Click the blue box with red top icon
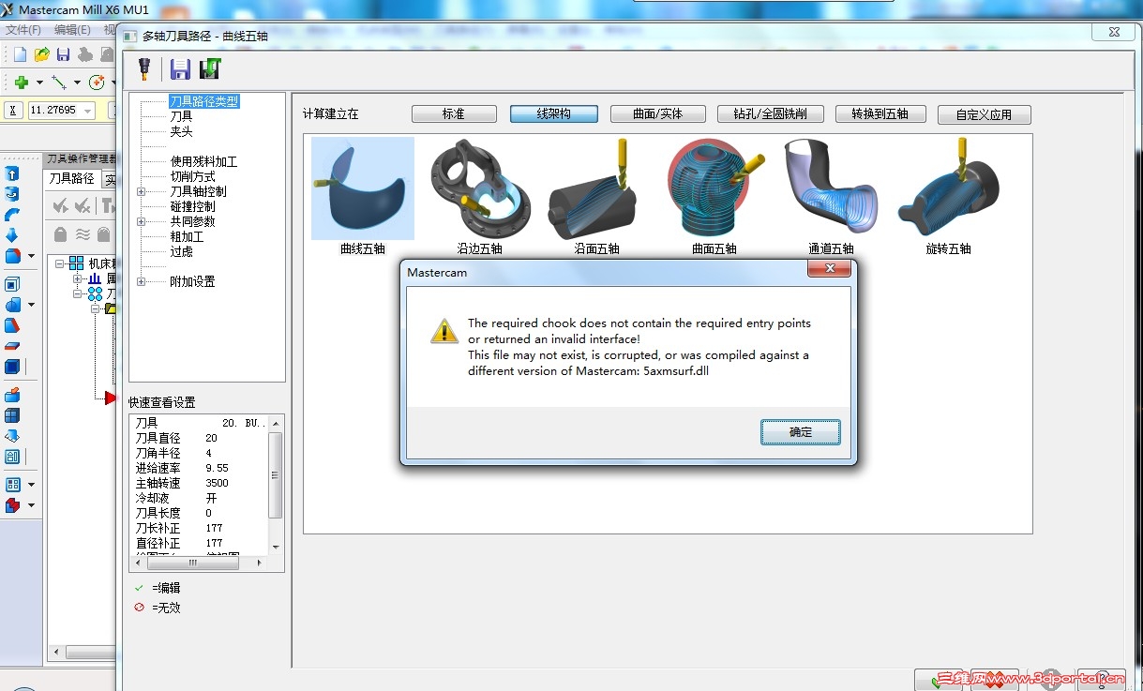 pyautogui.click(x=12, y=395)
